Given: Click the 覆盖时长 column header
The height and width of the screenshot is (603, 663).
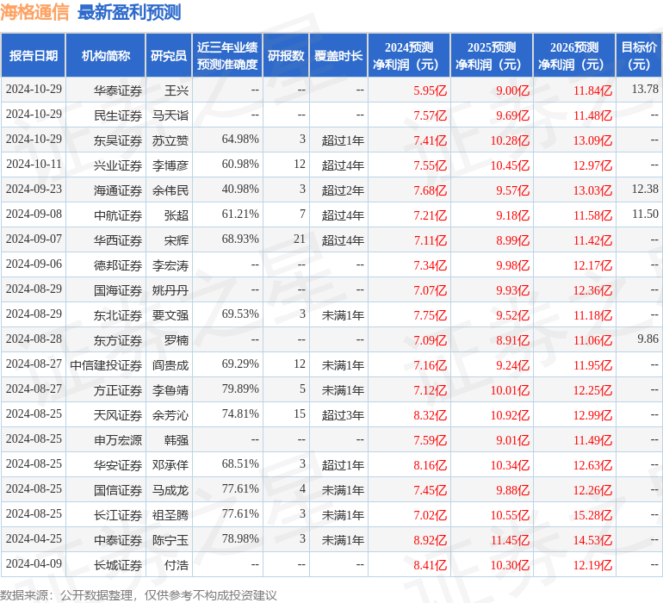Looking at the screenshot, I should pos(338,55).
